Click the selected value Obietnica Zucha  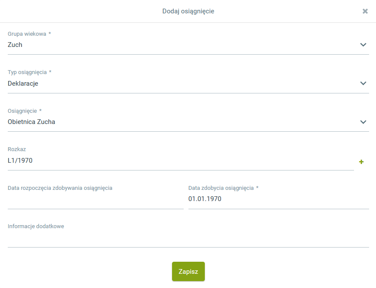31,122
